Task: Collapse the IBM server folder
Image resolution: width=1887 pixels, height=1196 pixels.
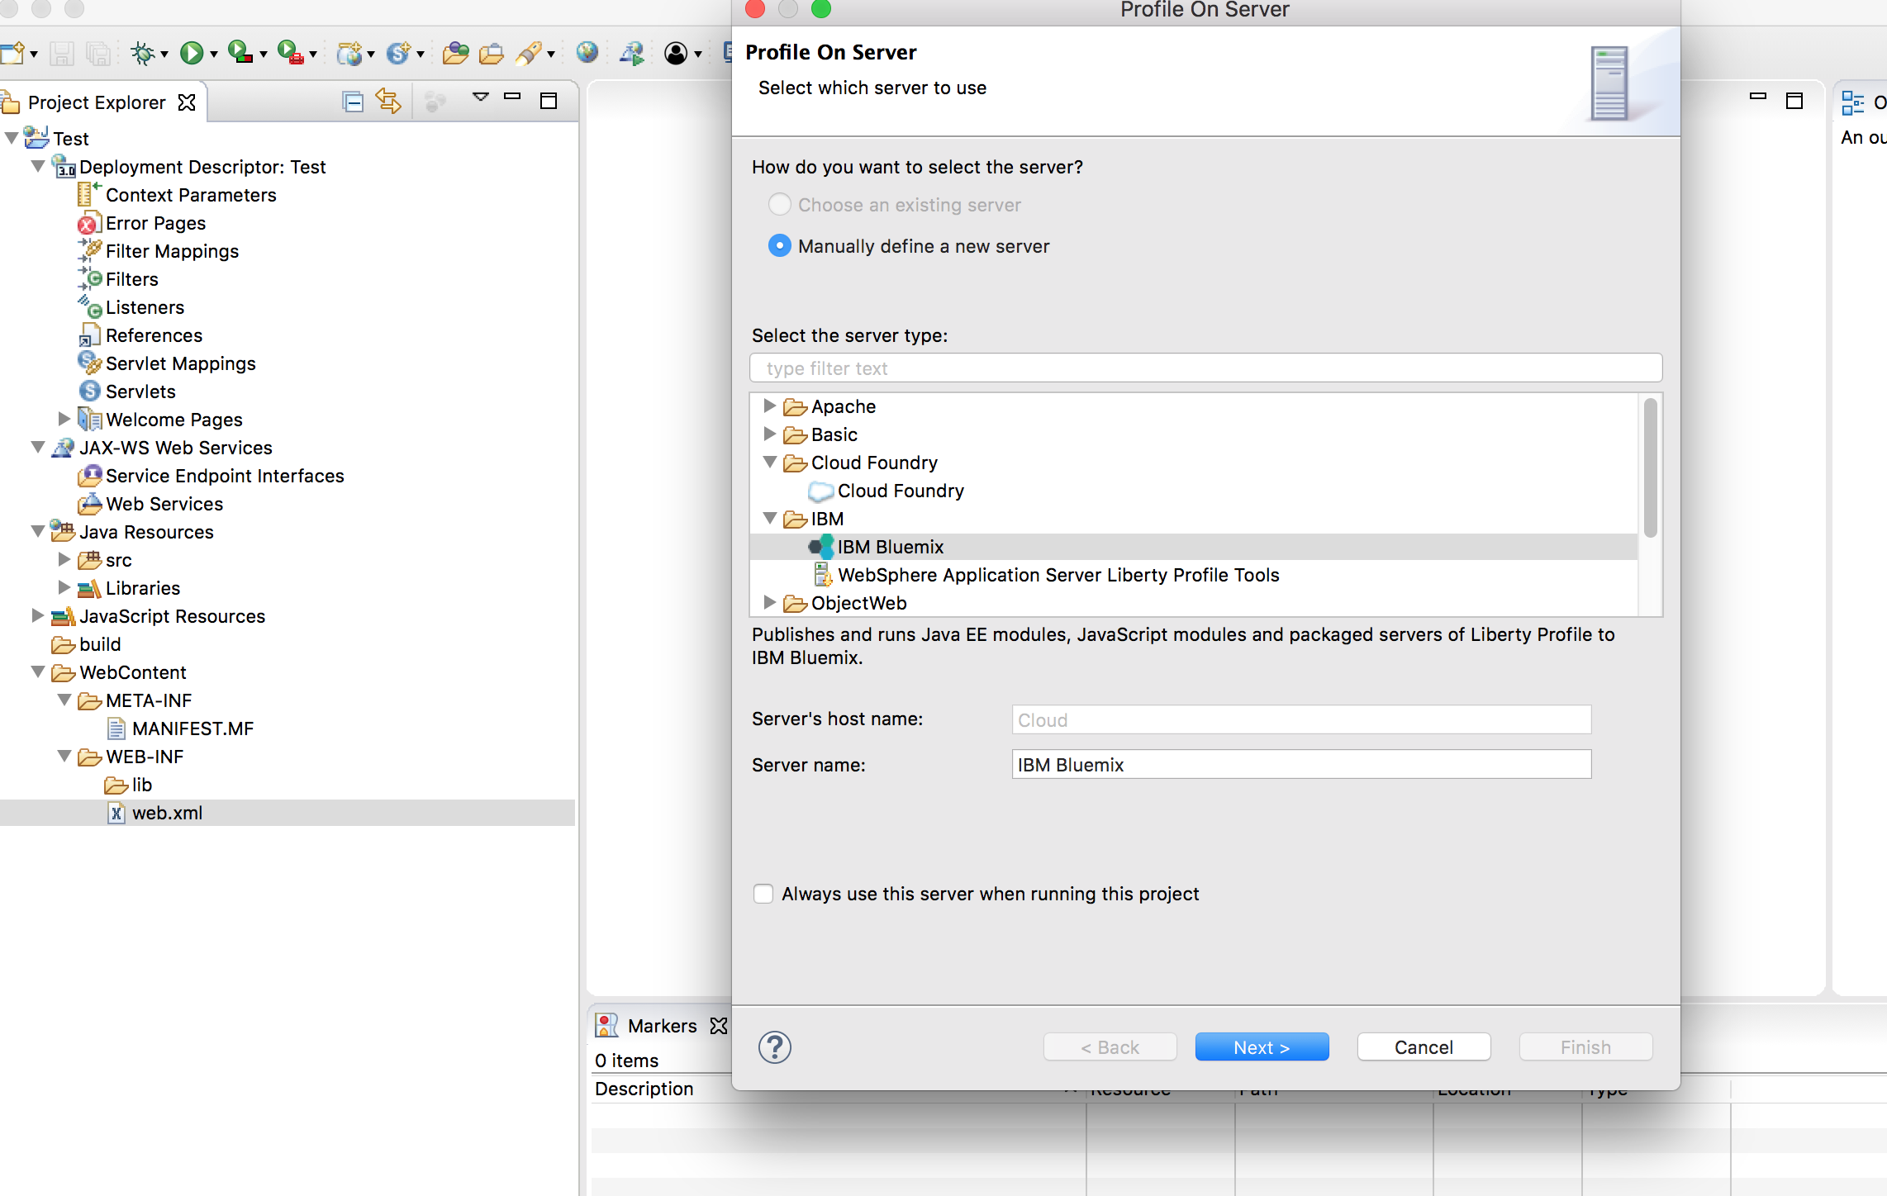Action: [x=769, y=519]
